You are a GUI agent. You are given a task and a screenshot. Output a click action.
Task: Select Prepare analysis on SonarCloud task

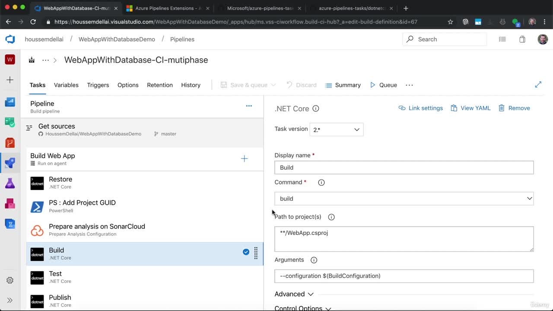[145, 230]
